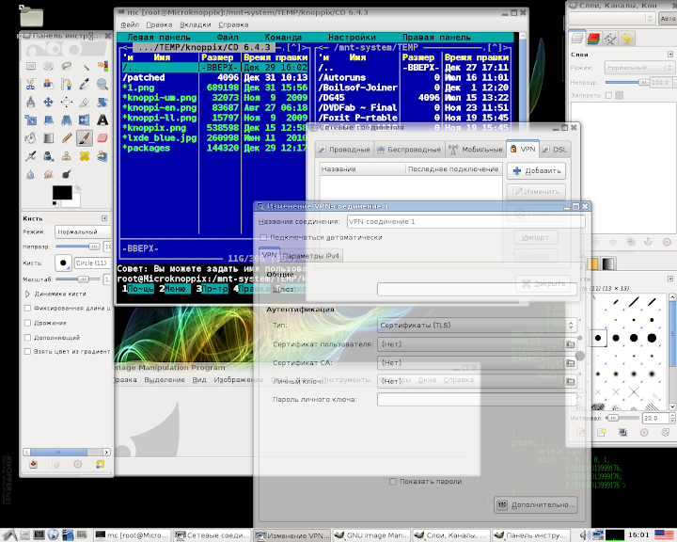The image size is (677, 542).
Task: Pick the Ink tool
Action: pyautogui.click(x=48, y=156)
